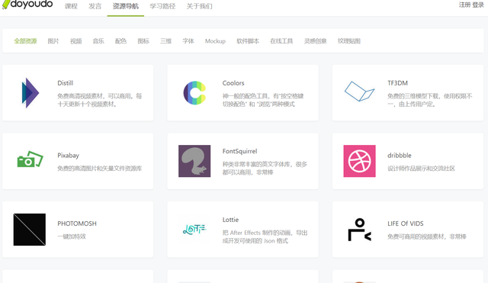Image resolution: width=488 pixels, height=283 pixels.
Task: Go to 发言 in top navigation
Action: pyautogui.click(x=95, y=6)
